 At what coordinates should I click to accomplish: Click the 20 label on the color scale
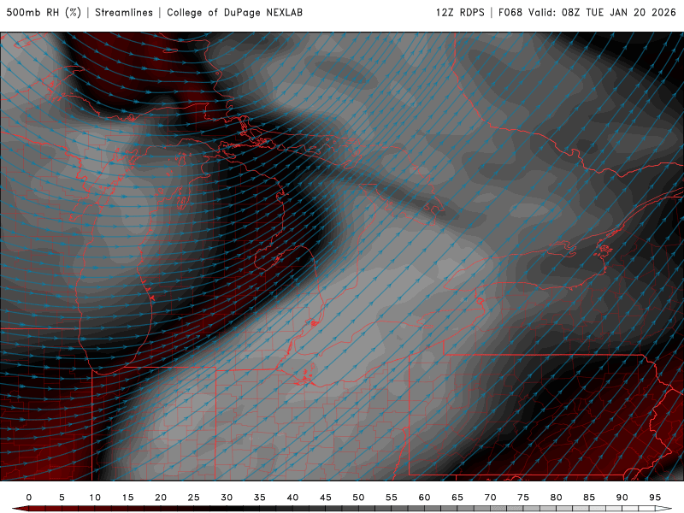[161, 498]
